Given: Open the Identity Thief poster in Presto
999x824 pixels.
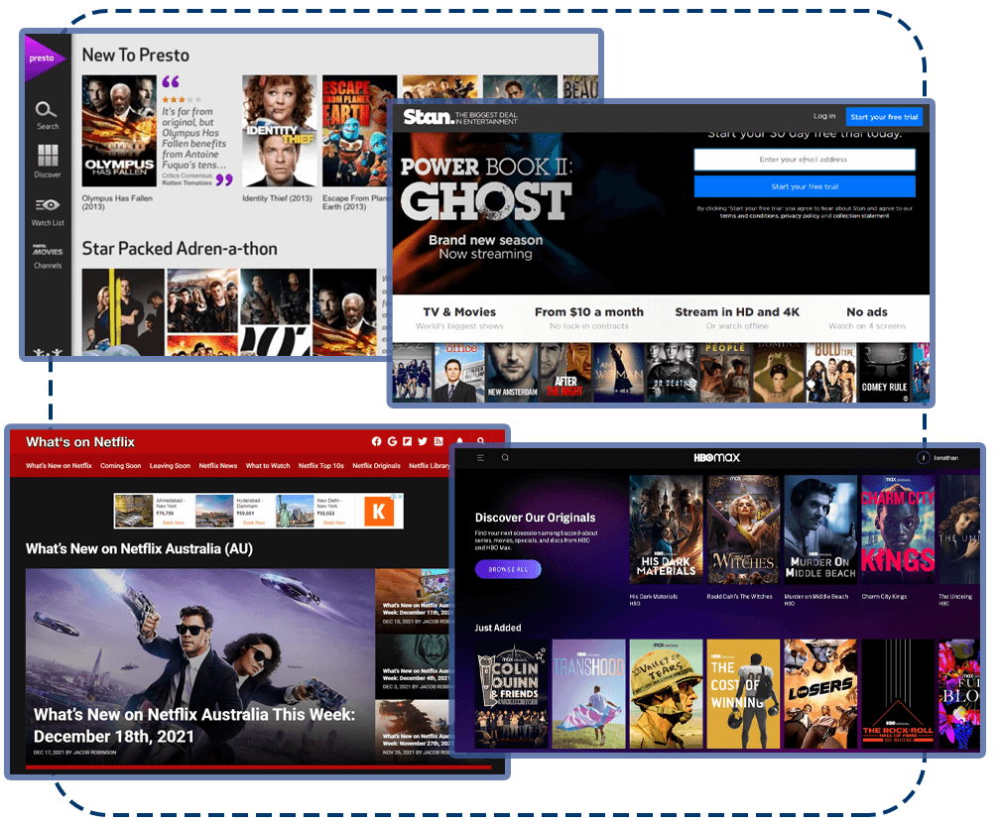Looking at the screenshot, I should tap(279, 131).
